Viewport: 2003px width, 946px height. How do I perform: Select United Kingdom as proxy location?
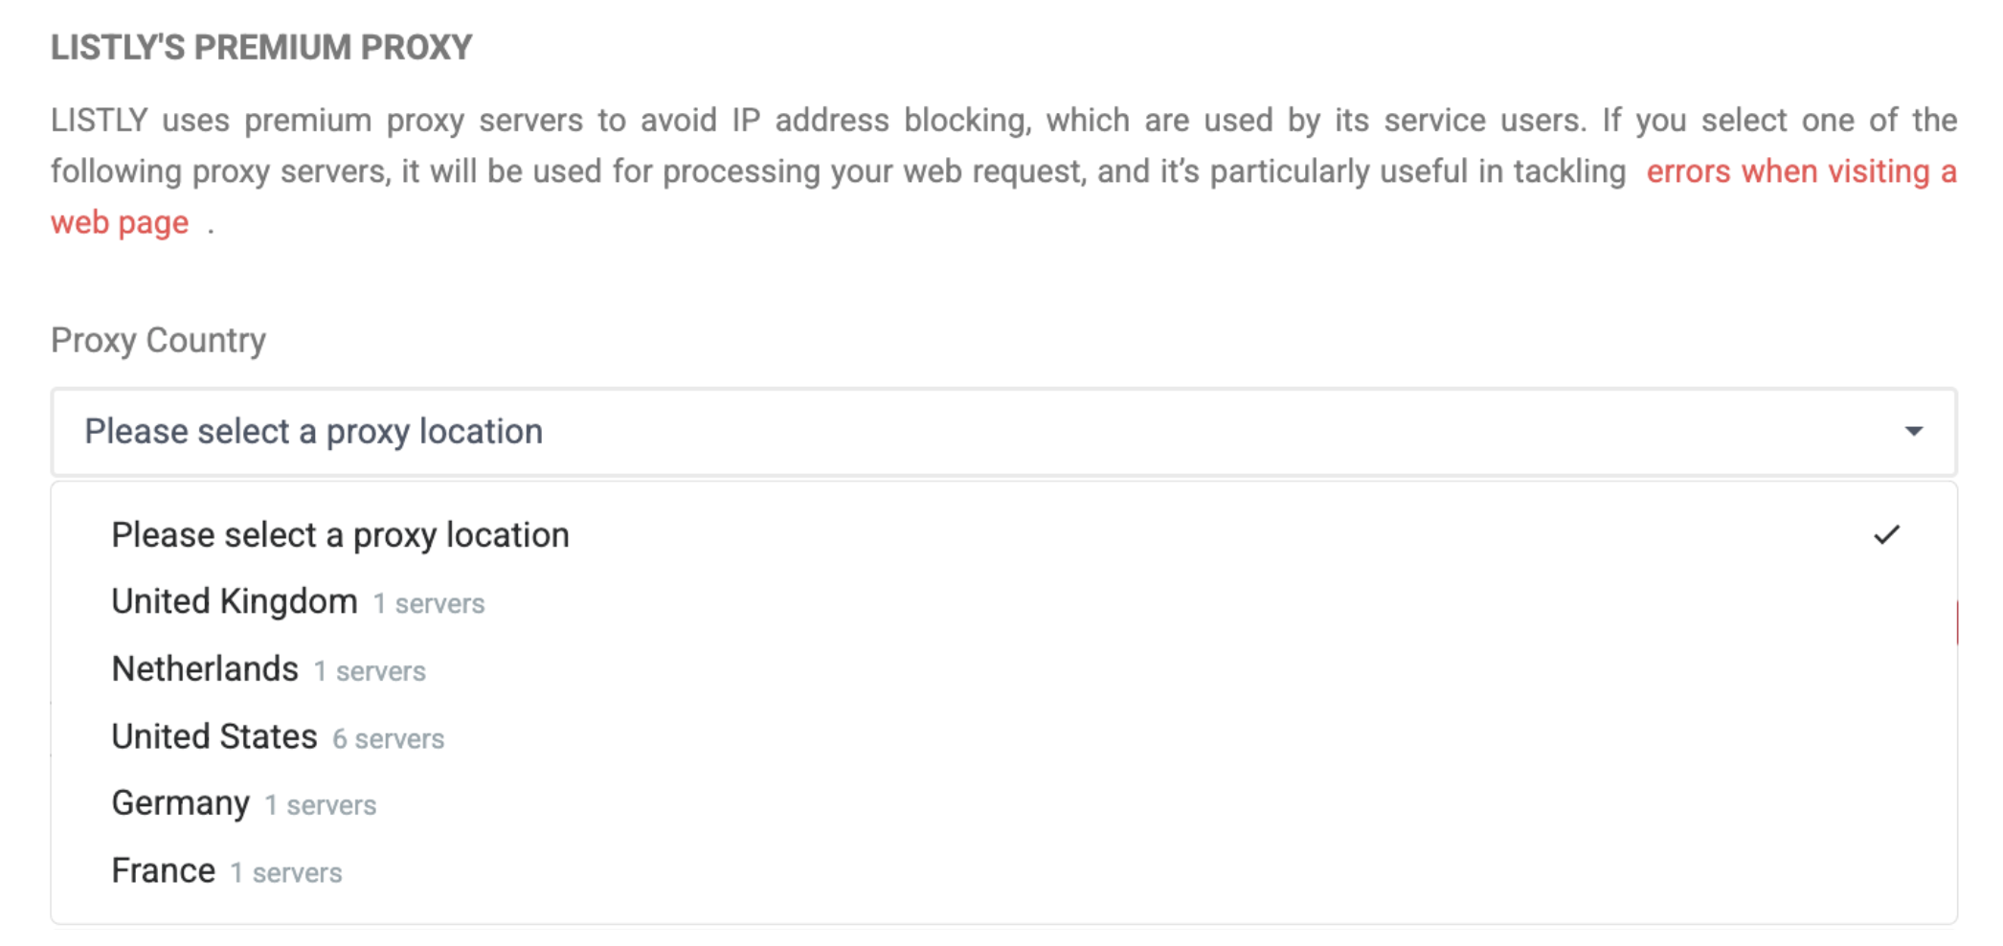(235, 602)
